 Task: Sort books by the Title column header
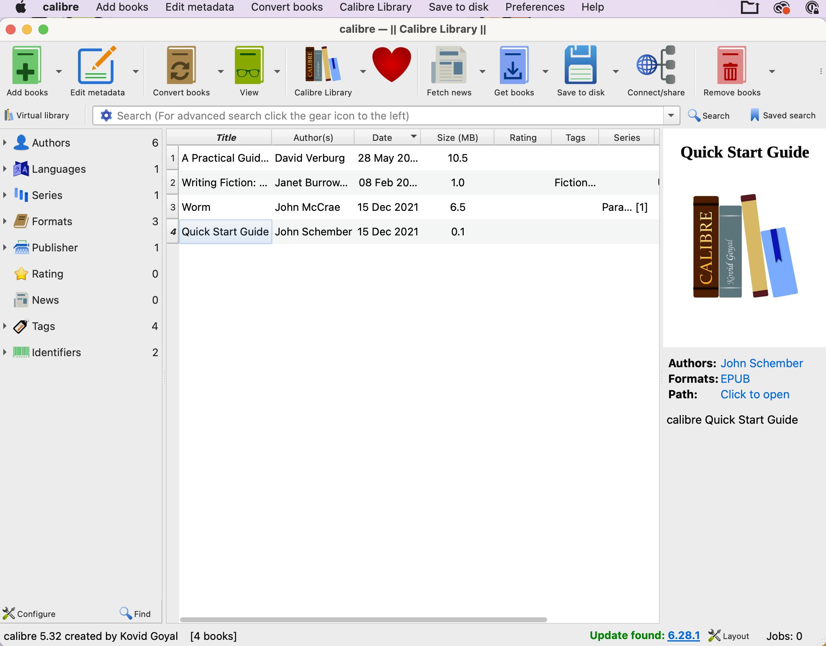(x=226, y=138)
